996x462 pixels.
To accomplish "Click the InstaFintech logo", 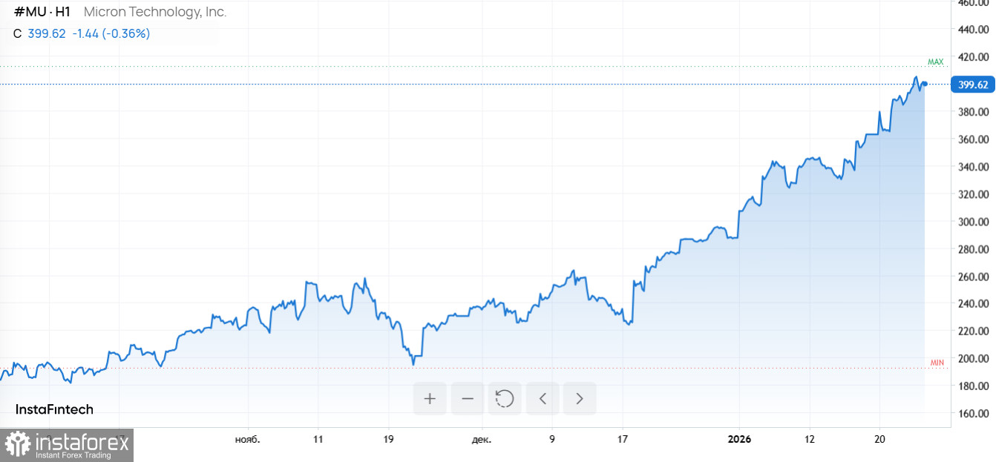I will coord(54,409).
